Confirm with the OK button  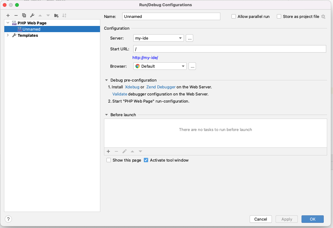tap(313, 219)
